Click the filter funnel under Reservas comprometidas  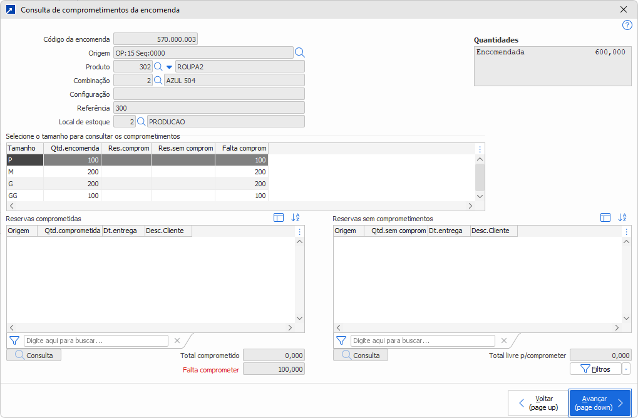click(x=14, y=341)
